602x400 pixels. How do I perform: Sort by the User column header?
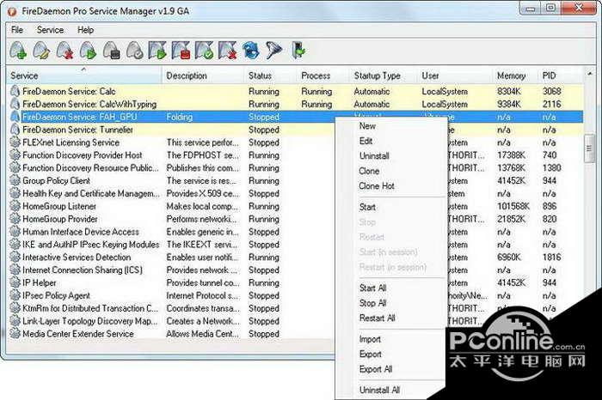point(454,76)
